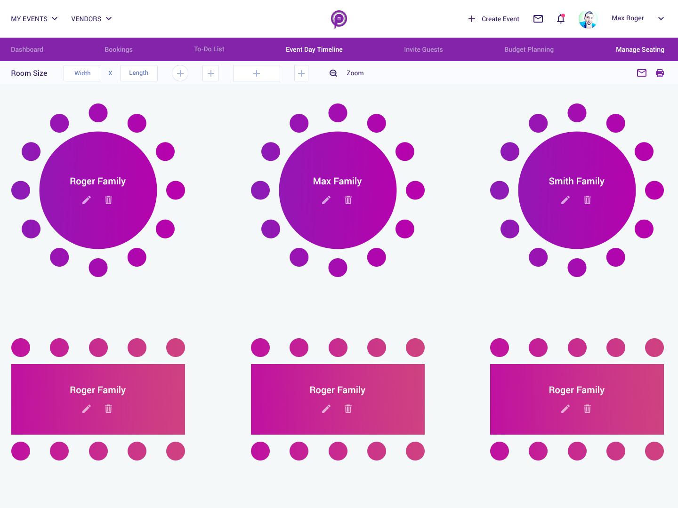678x508 pixels.
Task: Print the seating chart
Action: pyautogui.click(x=660, y=73)
